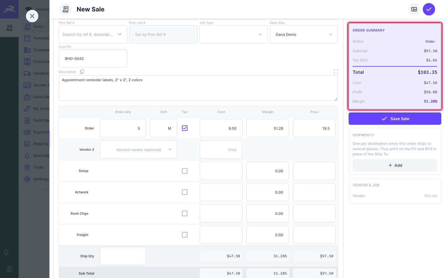Click the Order Qty field showing 5
The height and width of the screenshot is (278, 445).
[123, 128]
